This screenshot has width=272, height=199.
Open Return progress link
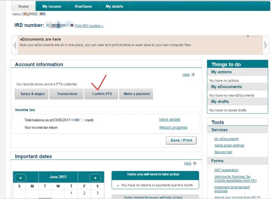(173, 128)
